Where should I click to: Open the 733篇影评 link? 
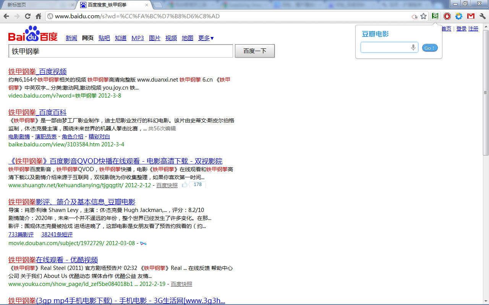(x=21, y=234)
